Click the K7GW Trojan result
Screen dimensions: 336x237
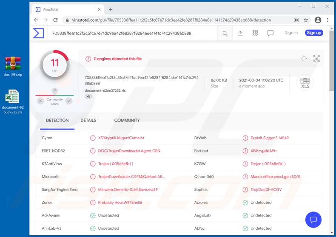[x=268, y=164]
